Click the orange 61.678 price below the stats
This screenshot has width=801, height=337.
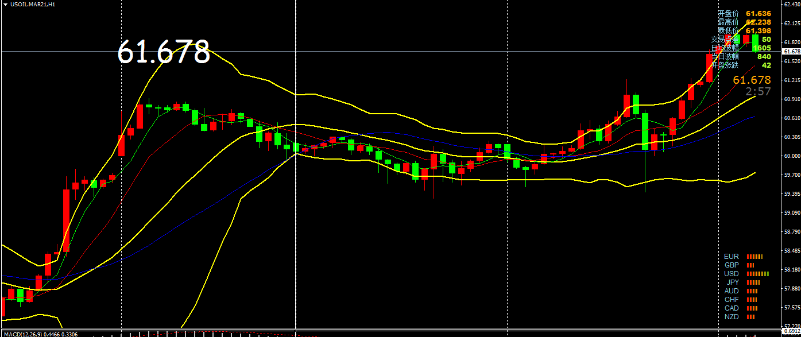(752, 80)
